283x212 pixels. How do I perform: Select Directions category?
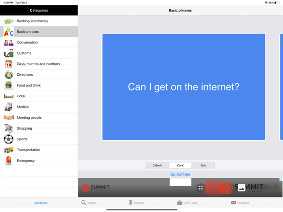tap(39, 75)
